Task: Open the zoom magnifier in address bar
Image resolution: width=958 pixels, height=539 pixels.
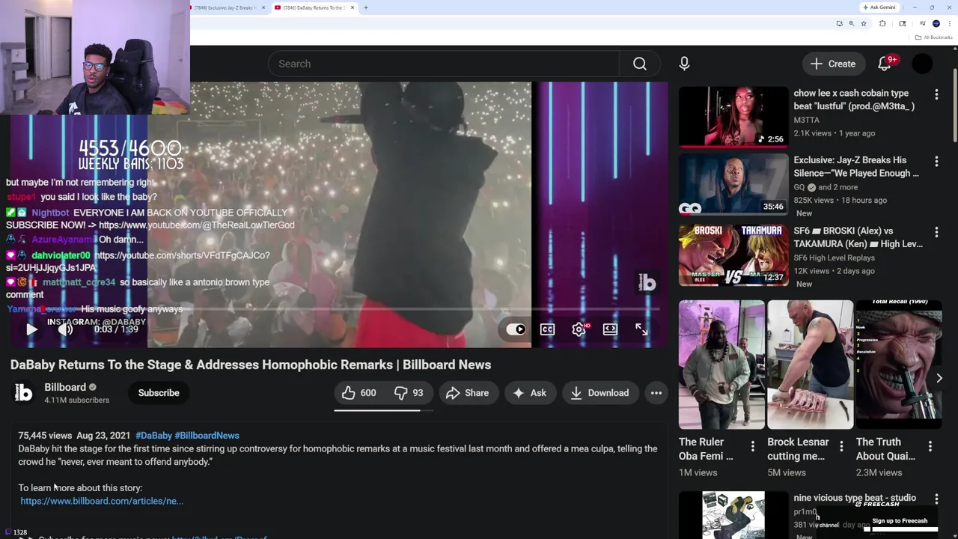Action: coord(851,24)
